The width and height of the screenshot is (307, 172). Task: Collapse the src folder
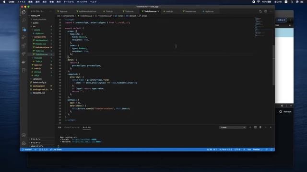tap(34, 26)
